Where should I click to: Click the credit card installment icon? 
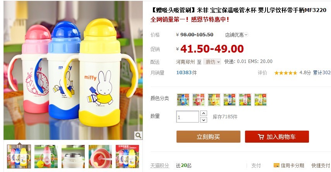point(276,165)
